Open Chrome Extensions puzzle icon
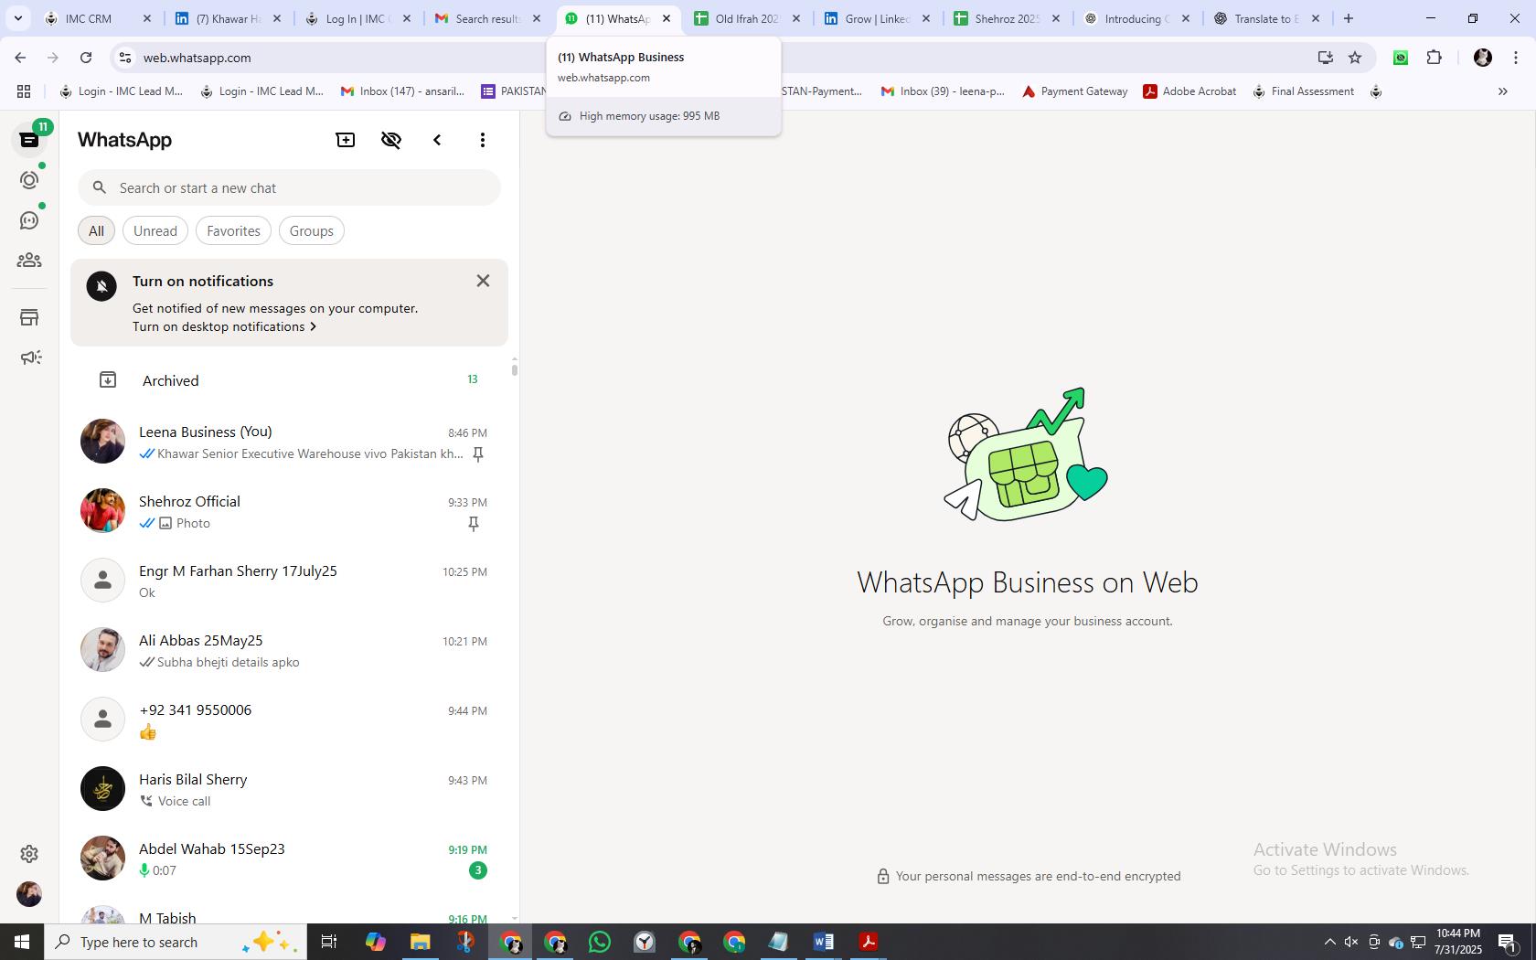The width and height of the screenshot is (1536, 960). point(1435,58)
